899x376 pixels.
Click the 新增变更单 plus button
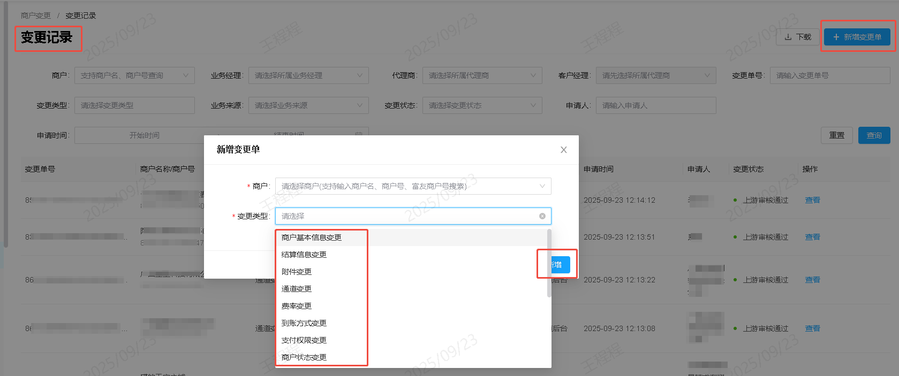pyautogui.click(x=857, y=37)
